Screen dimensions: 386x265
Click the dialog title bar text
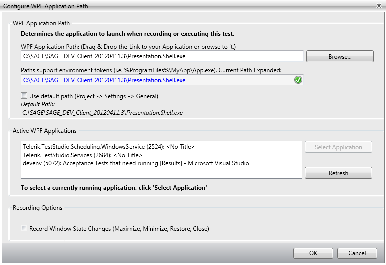pos(46,5)
